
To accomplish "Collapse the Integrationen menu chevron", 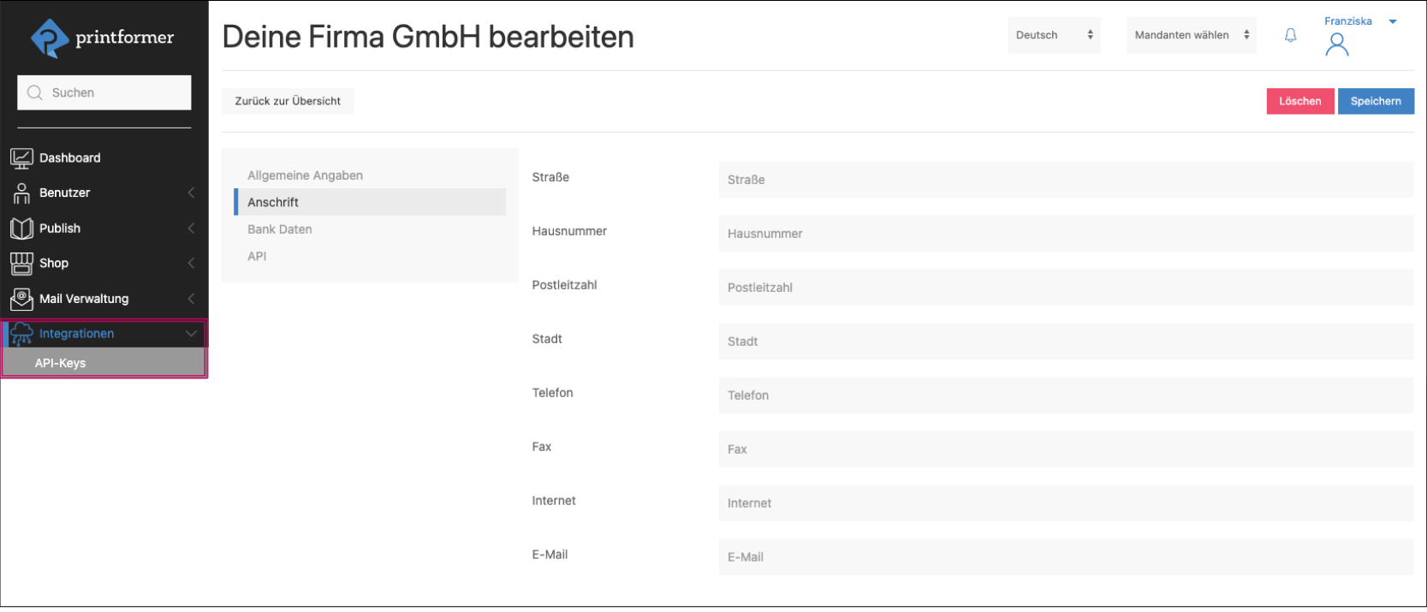I will pos(191,334).
